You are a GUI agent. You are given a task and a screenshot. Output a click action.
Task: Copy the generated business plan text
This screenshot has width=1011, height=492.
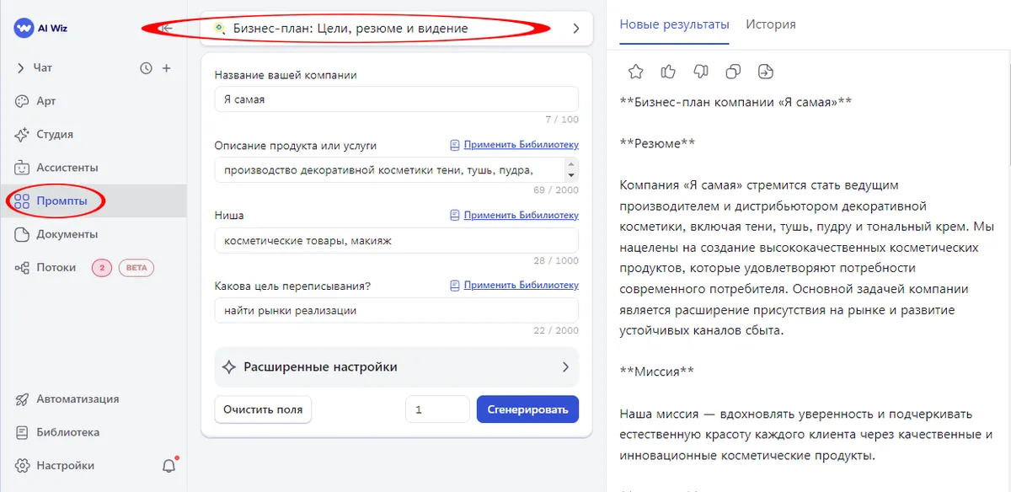pos(733,72)
